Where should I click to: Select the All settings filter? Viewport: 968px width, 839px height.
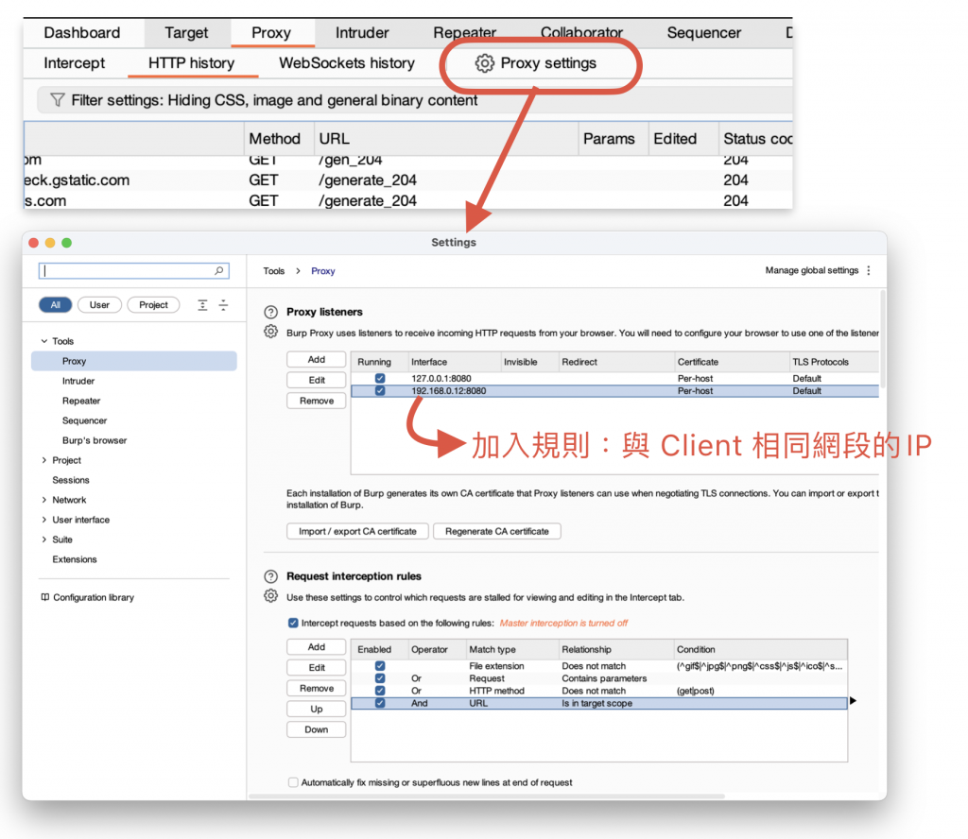click(56, 305)
